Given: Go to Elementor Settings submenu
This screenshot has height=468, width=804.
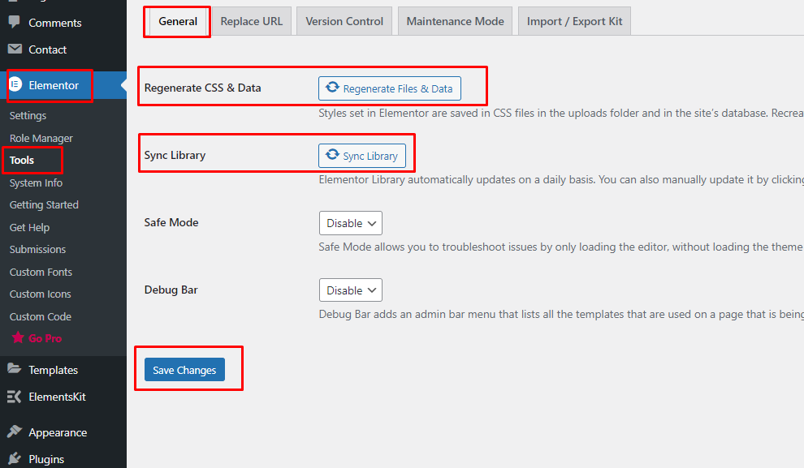Looking at the screenshot, I should [28, 116].
